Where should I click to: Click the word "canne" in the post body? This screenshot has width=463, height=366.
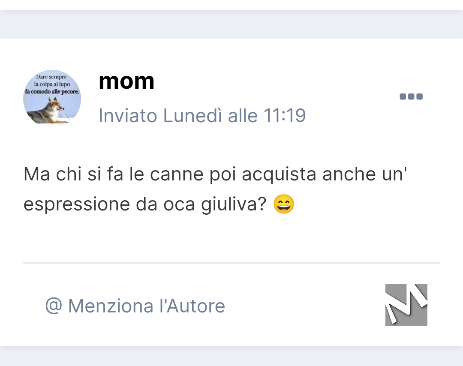(177, 174)
